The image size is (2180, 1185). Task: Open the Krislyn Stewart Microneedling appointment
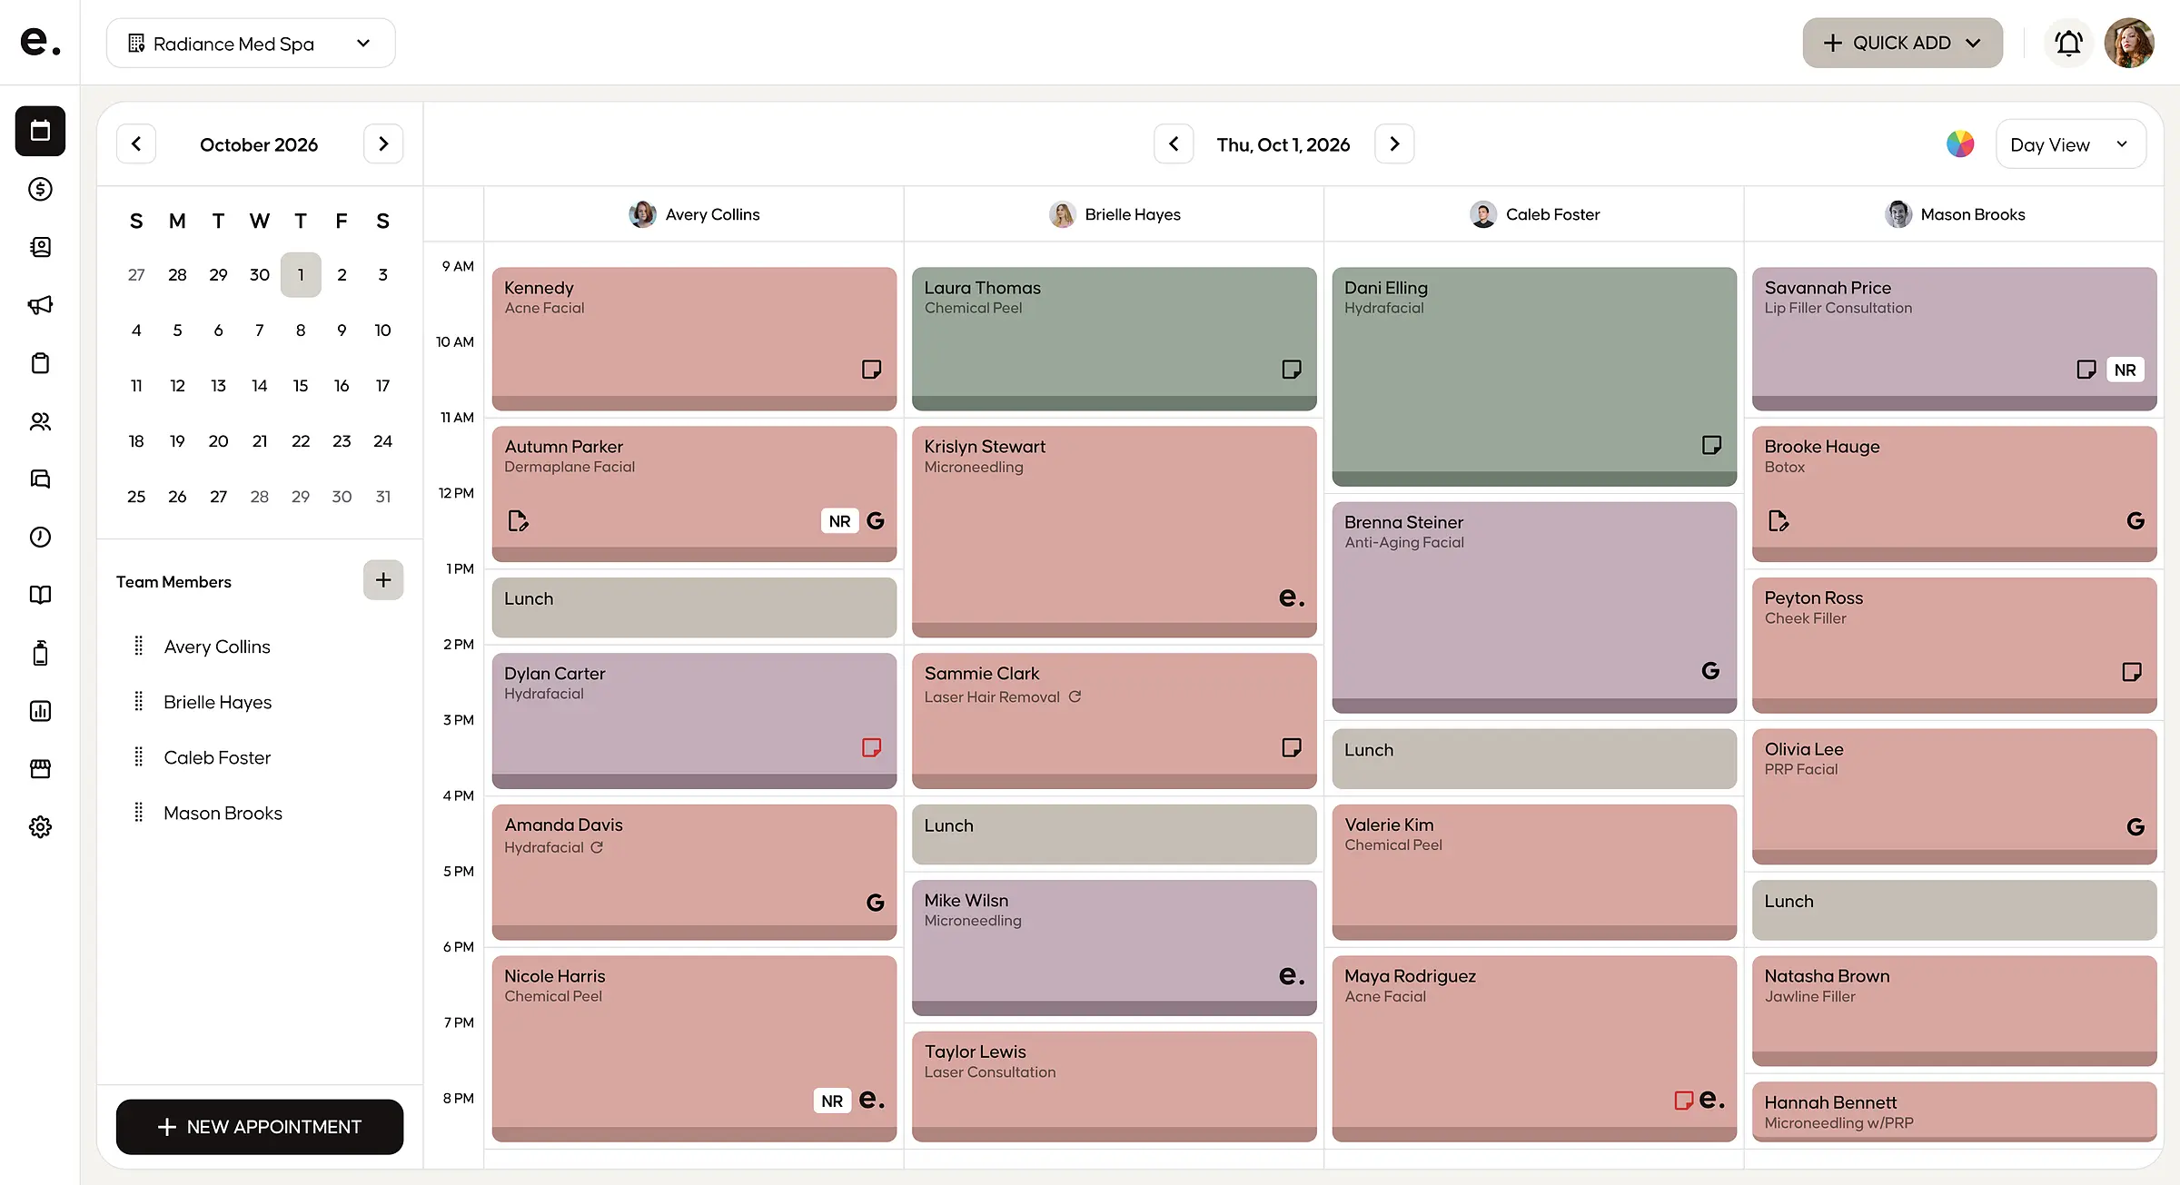tap(1114, 531)
